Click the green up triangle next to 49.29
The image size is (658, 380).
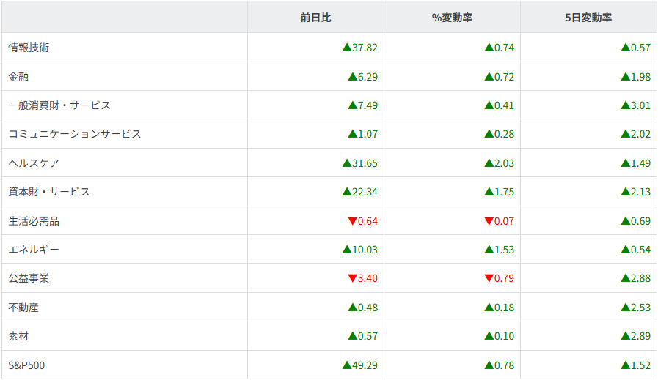347,365
